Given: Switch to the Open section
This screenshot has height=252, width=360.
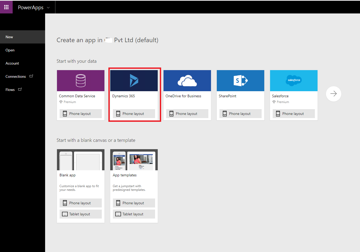Looking at the screenshot, I should tap(10, 50).
